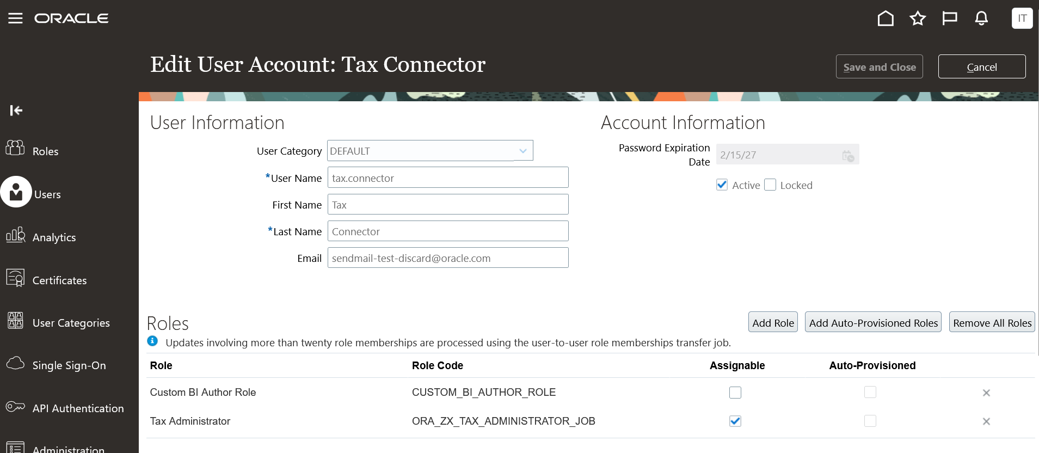The height and width of the screenshot is (453, 1039).
Task: Open Favorites star icon
Action: pos(918,19)
